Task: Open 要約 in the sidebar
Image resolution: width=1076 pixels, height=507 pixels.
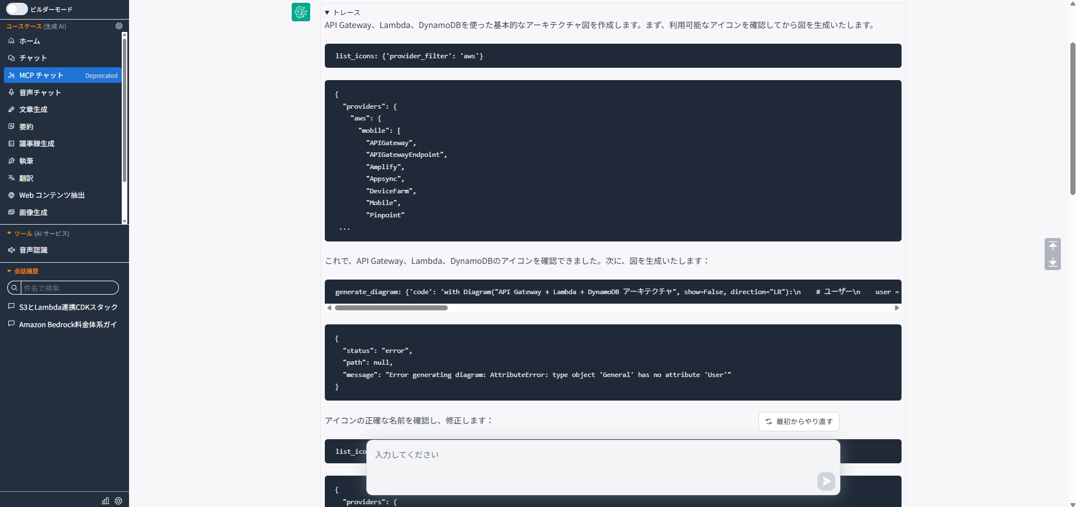Action: (x=62, y=127)
